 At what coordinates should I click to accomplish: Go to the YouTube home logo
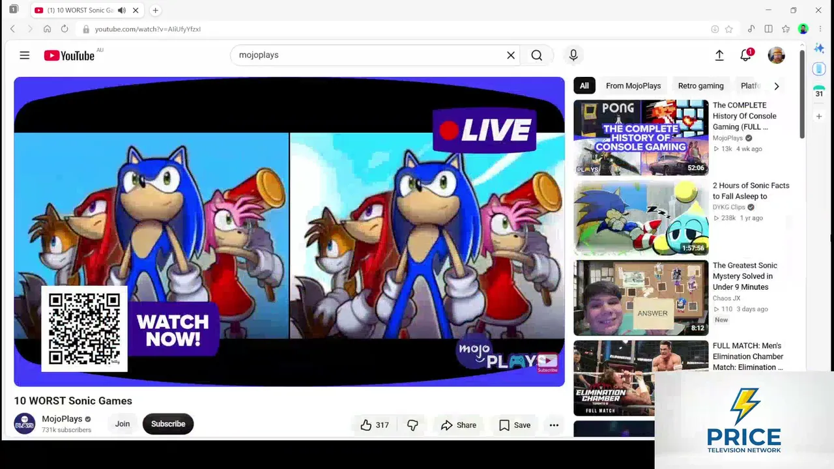click(x=69, y=55)
